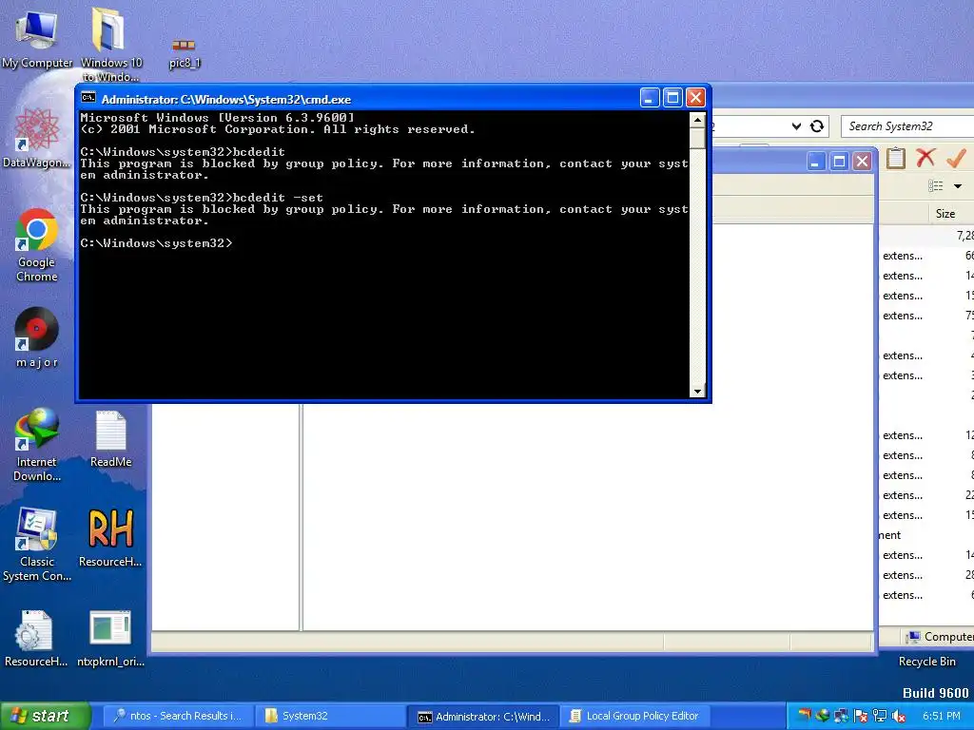Click the Internet Download Manager tray icon

(823, 716)
